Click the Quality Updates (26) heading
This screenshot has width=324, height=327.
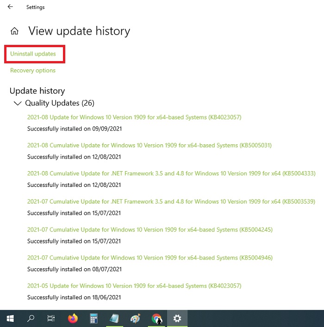[60, 103]
